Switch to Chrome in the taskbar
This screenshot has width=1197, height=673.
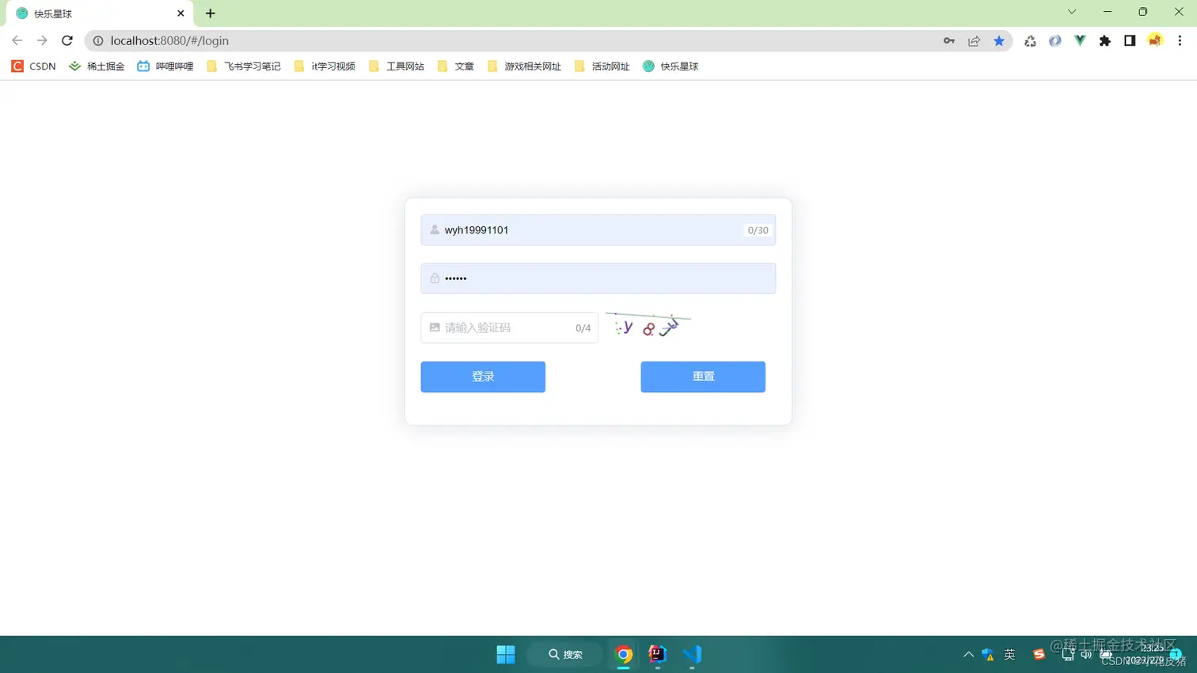624,654
